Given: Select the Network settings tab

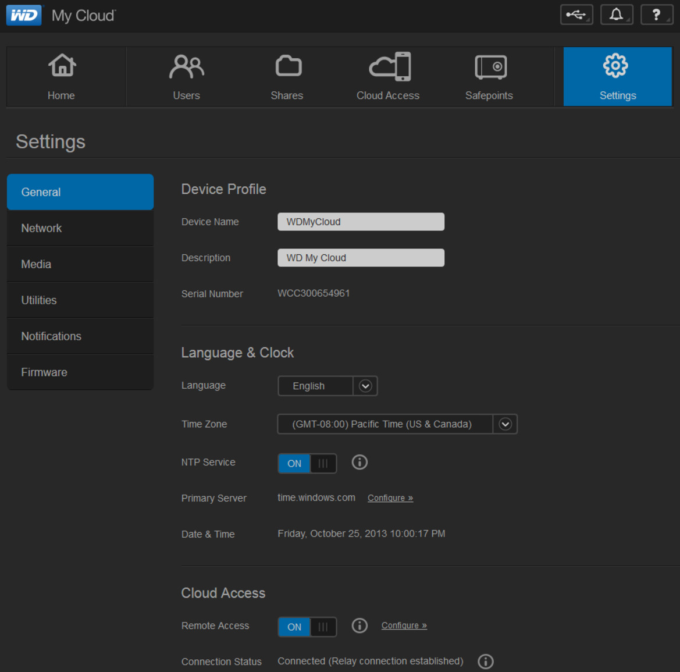Looking at the screenshot, I should click(x=80, y=228).
